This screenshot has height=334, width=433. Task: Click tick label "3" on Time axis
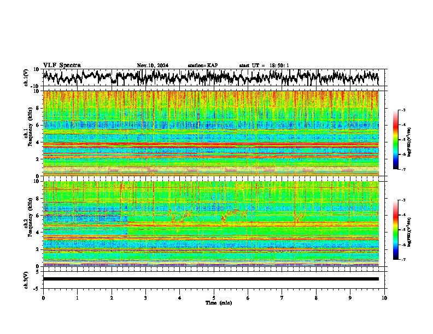(145, 298)
